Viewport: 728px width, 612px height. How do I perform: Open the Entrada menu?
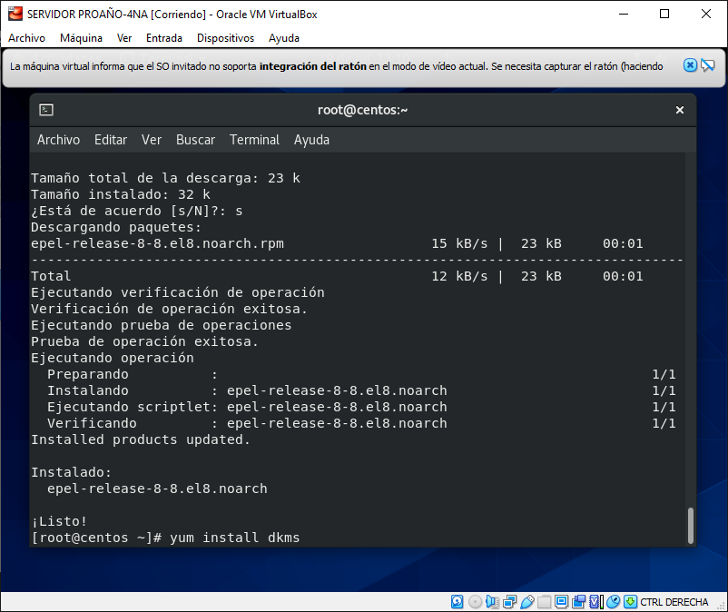coord(164,38)
